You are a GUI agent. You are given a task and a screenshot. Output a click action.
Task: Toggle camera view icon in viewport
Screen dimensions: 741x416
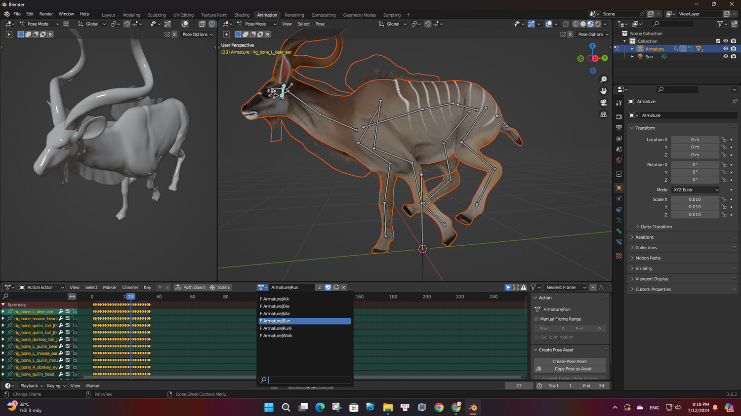click(x=603, y=103)
